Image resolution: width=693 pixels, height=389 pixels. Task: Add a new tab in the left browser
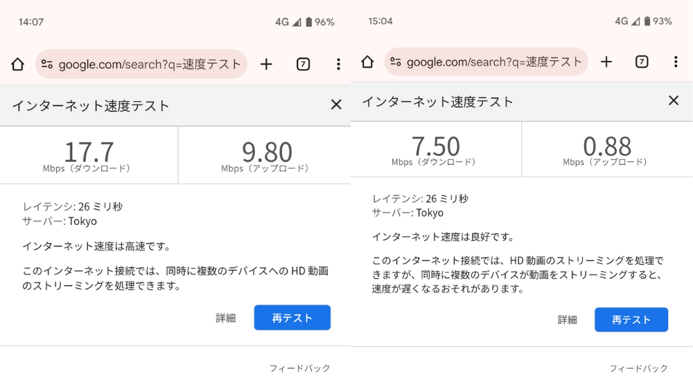[x=266, y=64]
